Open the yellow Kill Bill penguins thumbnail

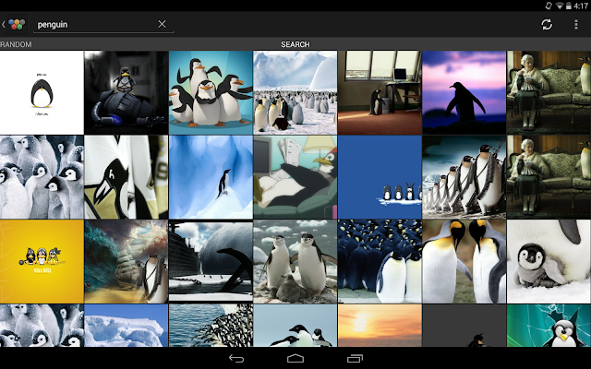click(x=42, y=262)
